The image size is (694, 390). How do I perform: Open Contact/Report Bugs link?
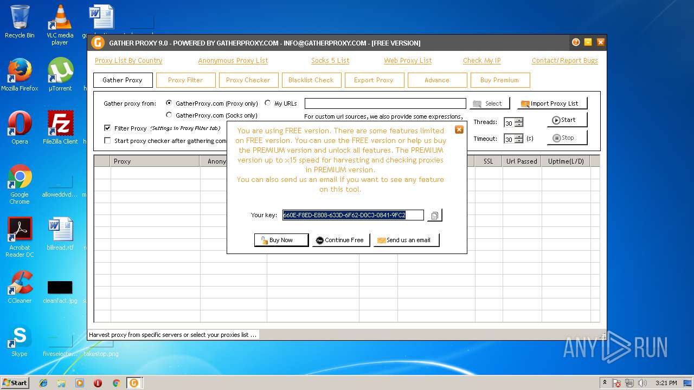coord(565,61)
